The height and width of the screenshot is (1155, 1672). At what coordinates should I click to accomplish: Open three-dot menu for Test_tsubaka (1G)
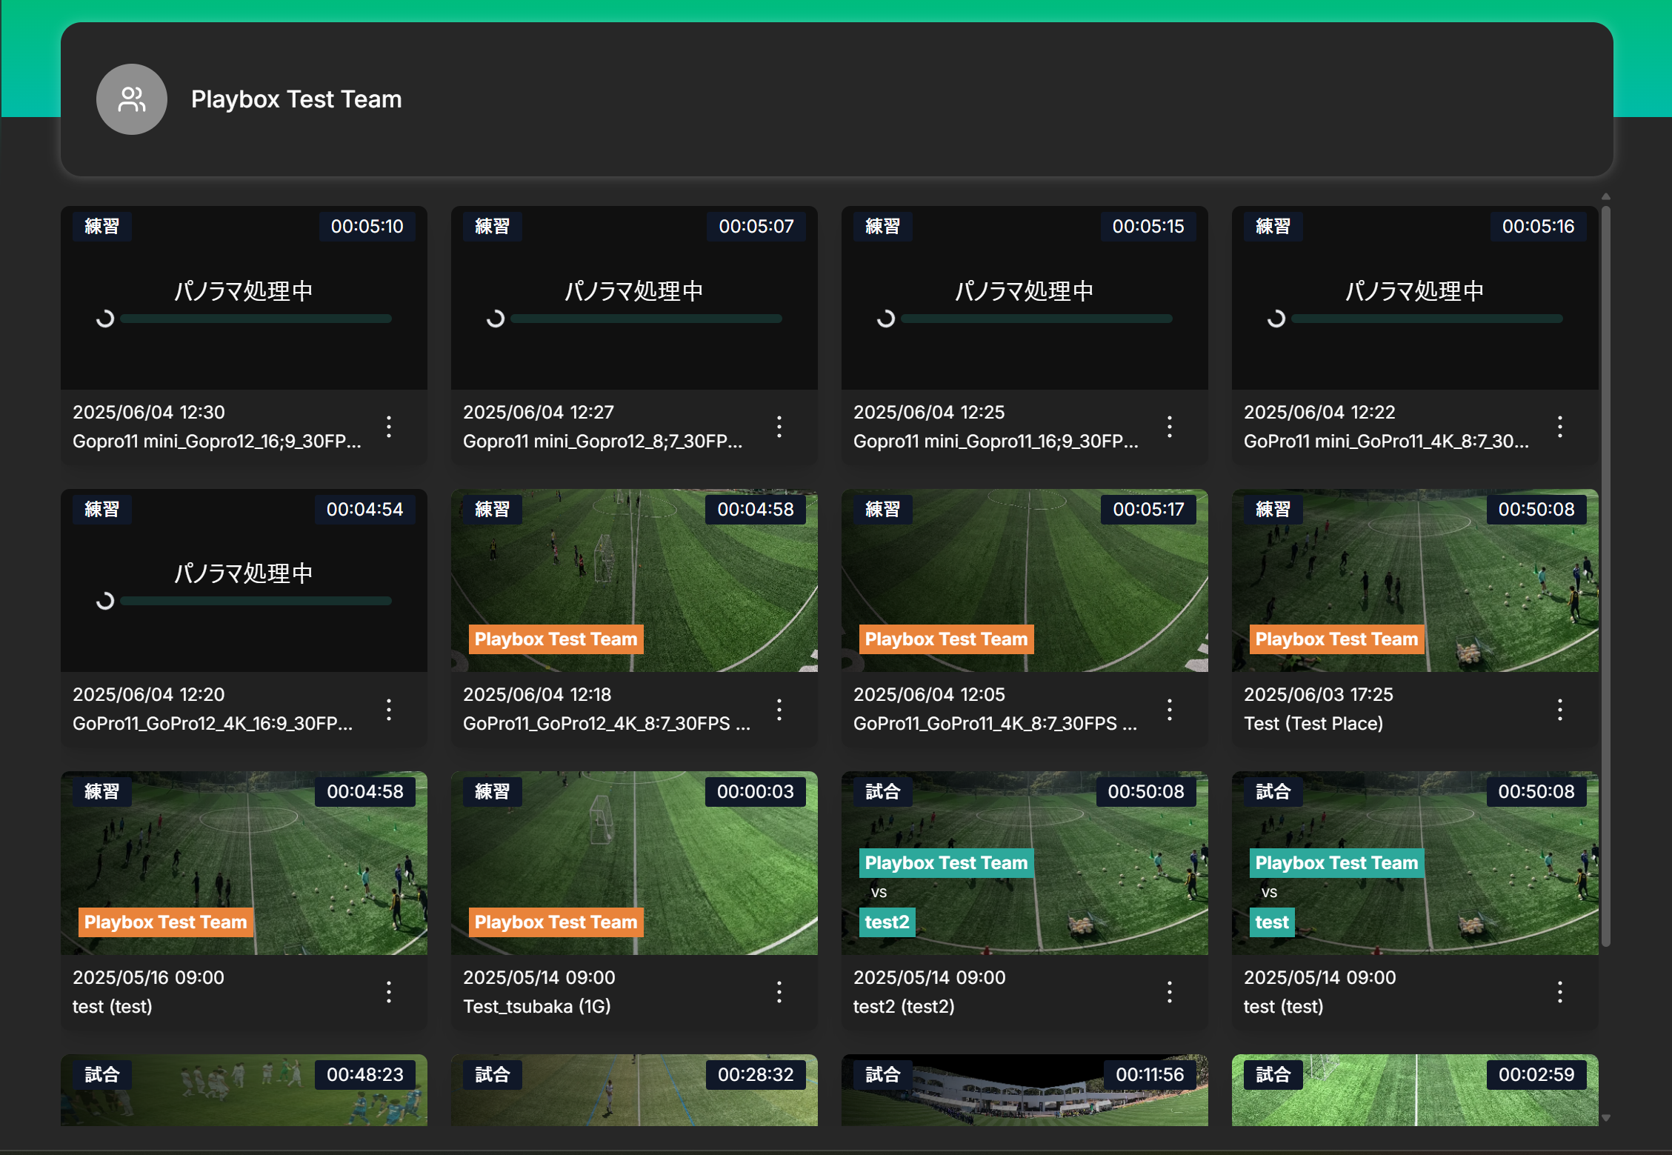pyautogui.click(x=779, y=992)
